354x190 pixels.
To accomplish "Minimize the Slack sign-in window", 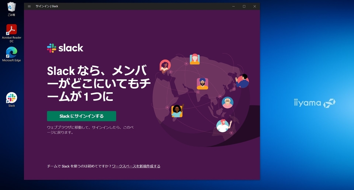I will coord(233,6).
